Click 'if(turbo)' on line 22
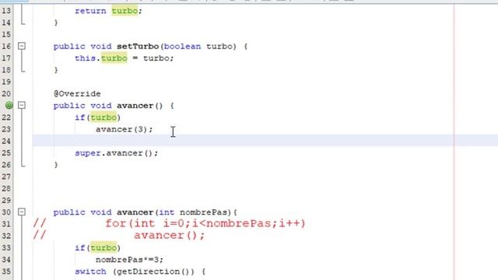 click(x=98, y=117)
